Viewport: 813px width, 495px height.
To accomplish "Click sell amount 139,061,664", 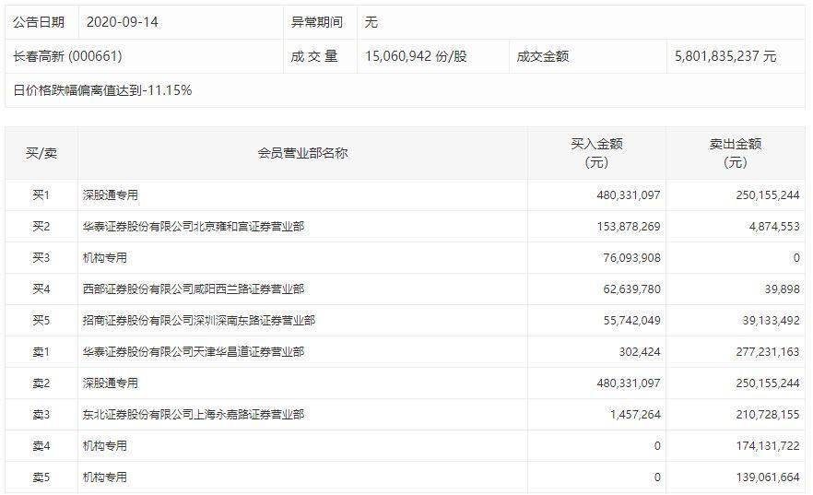I will coord(768,477).
